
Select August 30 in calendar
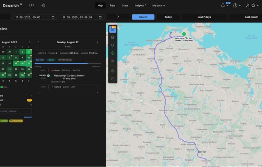coord(22,75)
